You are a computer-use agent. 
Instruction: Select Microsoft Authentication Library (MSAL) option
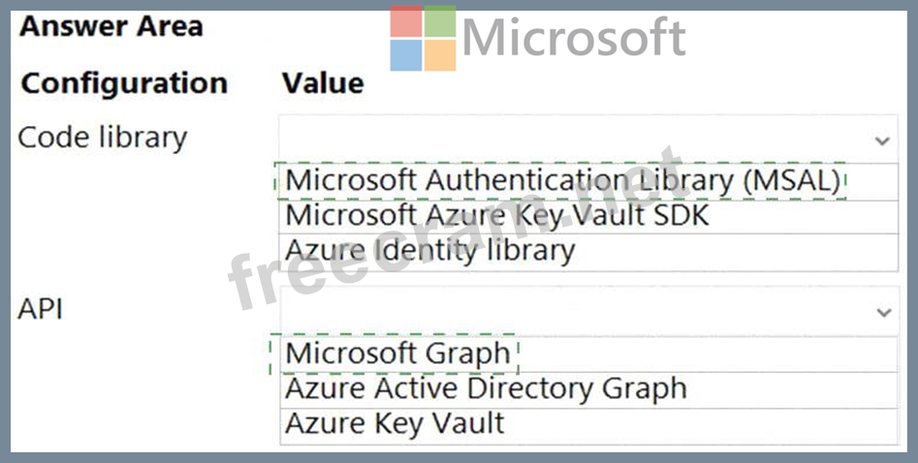pos(562,180)
